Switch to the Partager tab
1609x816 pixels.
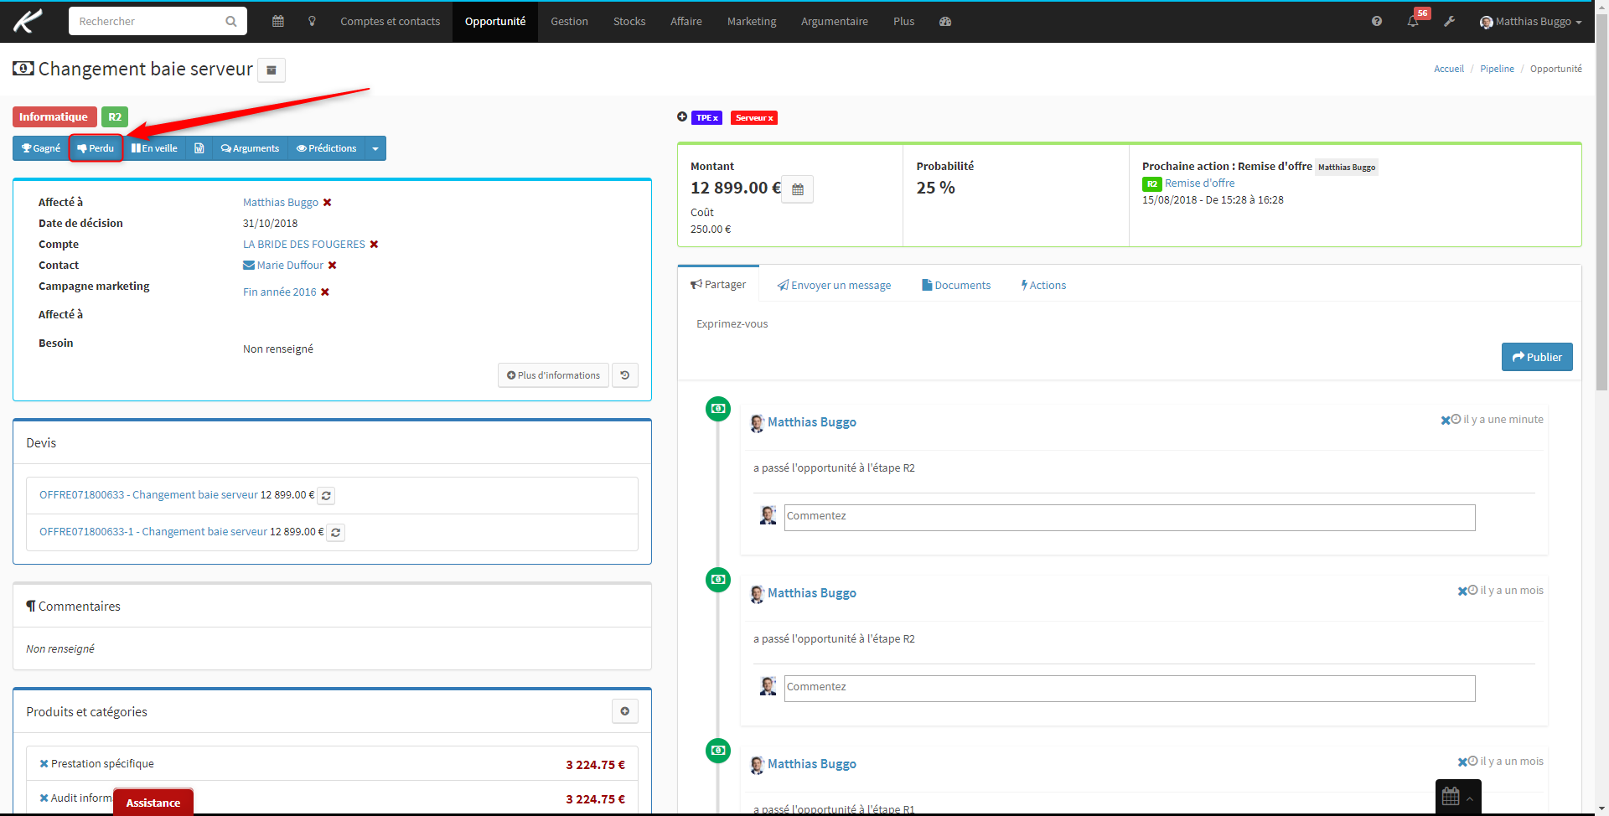718,284
